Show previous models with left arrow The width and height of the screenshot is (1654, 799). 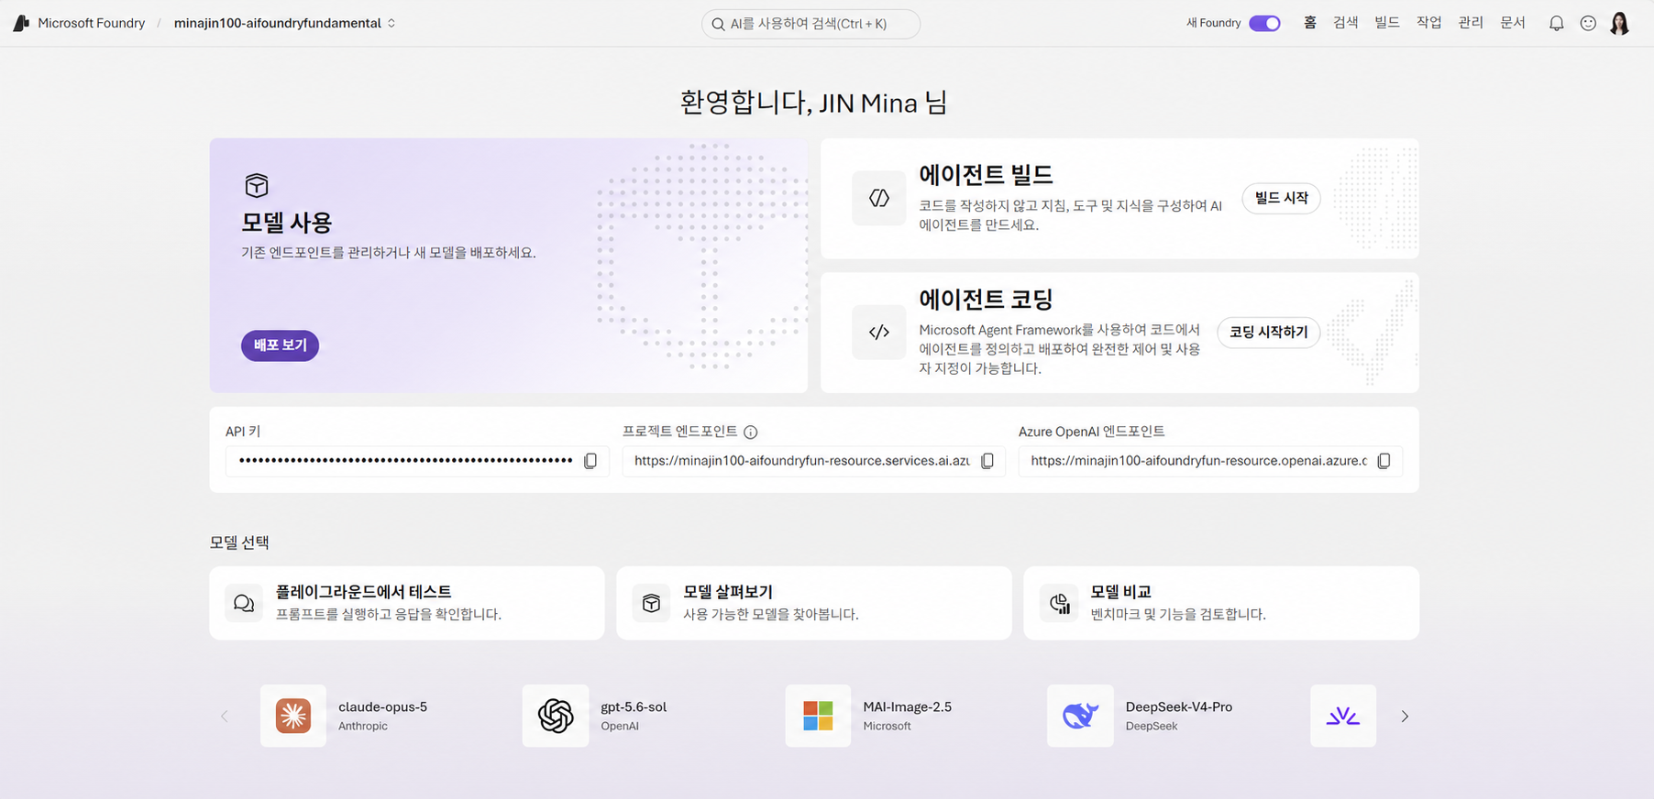coord(225,717)
